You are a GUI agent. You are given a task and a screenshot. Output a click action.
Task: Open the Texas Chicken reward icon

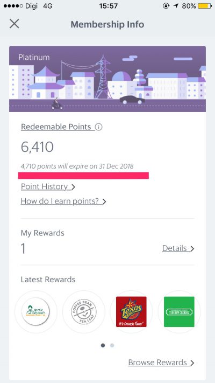pos(131,312)
